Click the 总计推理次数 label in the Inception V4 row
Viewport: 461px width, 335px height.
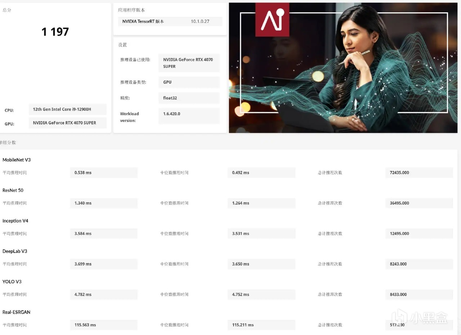330,234
